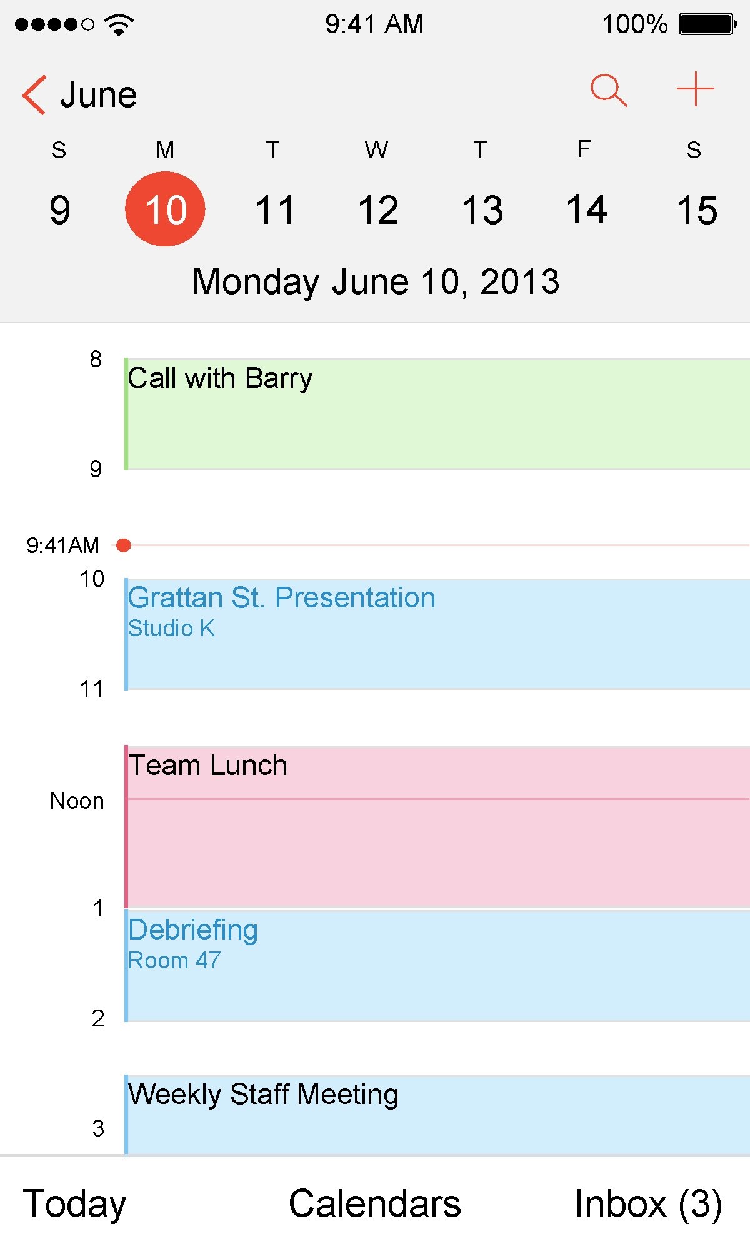The width and height of the screenshot is (750, 1251).
Task: Tap the battery icon in status bar
Action: [x=708, y=24]
